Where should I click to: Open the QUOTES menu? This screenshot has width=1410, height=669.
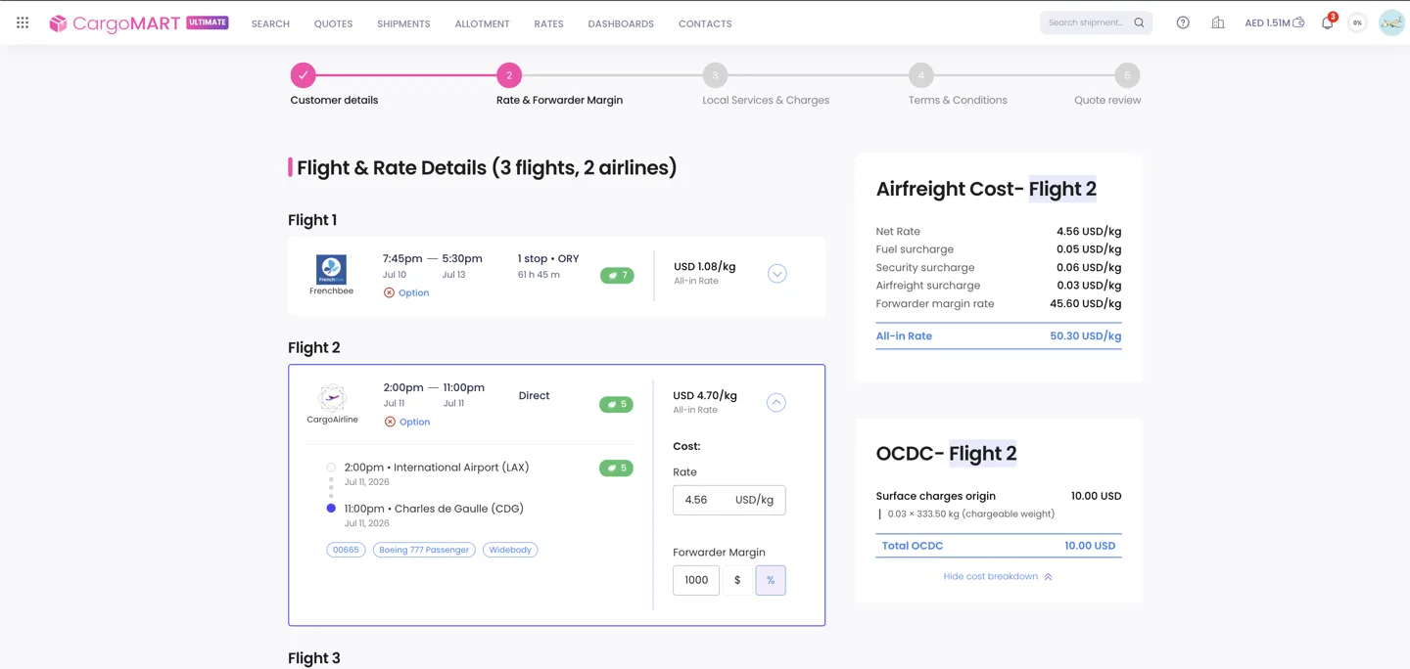tap(333, 23)
